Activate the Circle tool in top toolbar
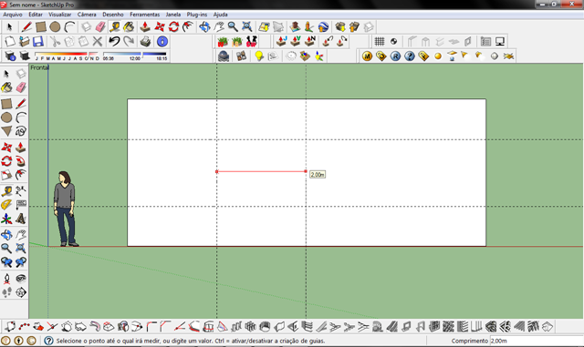The width and height of the screenshot is (584, 347). coord(55,26)
